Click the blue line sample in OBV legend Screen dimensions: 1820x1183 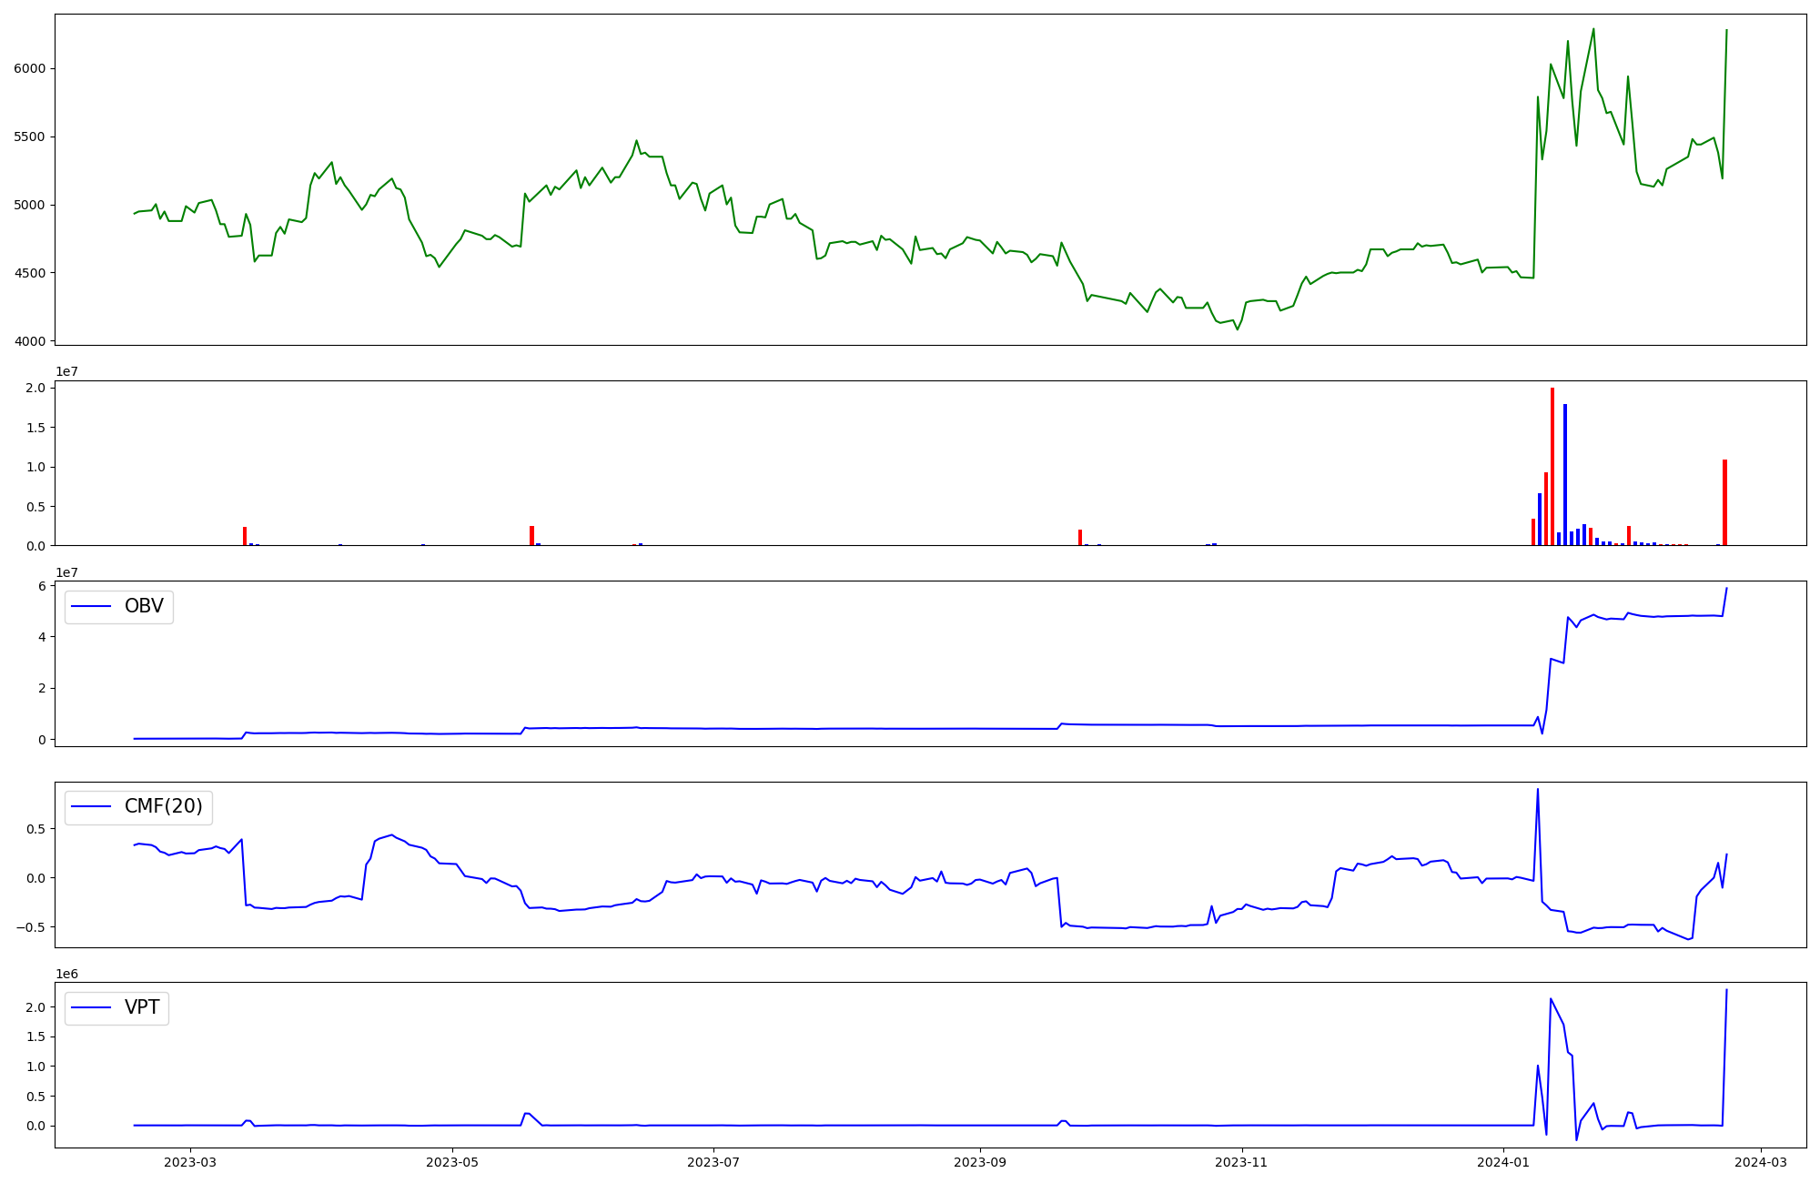click(91, 606)
